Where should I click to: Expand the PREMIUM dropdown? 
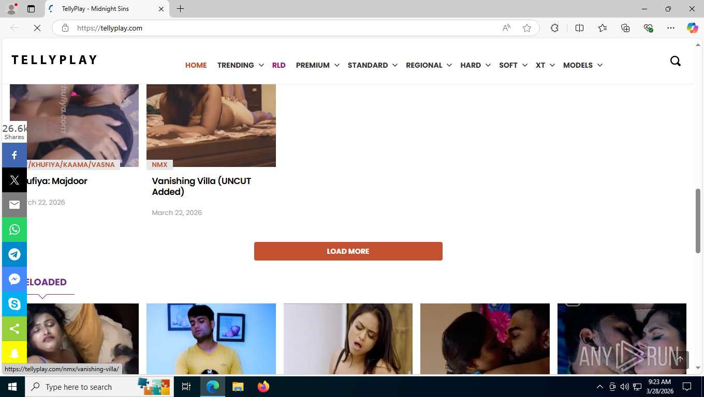[336, 65]
